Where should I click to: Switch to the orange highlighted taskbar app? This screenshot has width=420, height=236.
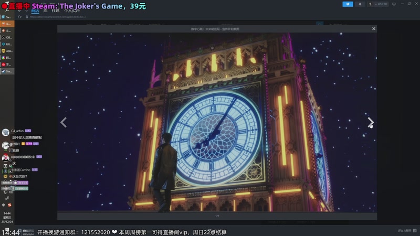7,24
